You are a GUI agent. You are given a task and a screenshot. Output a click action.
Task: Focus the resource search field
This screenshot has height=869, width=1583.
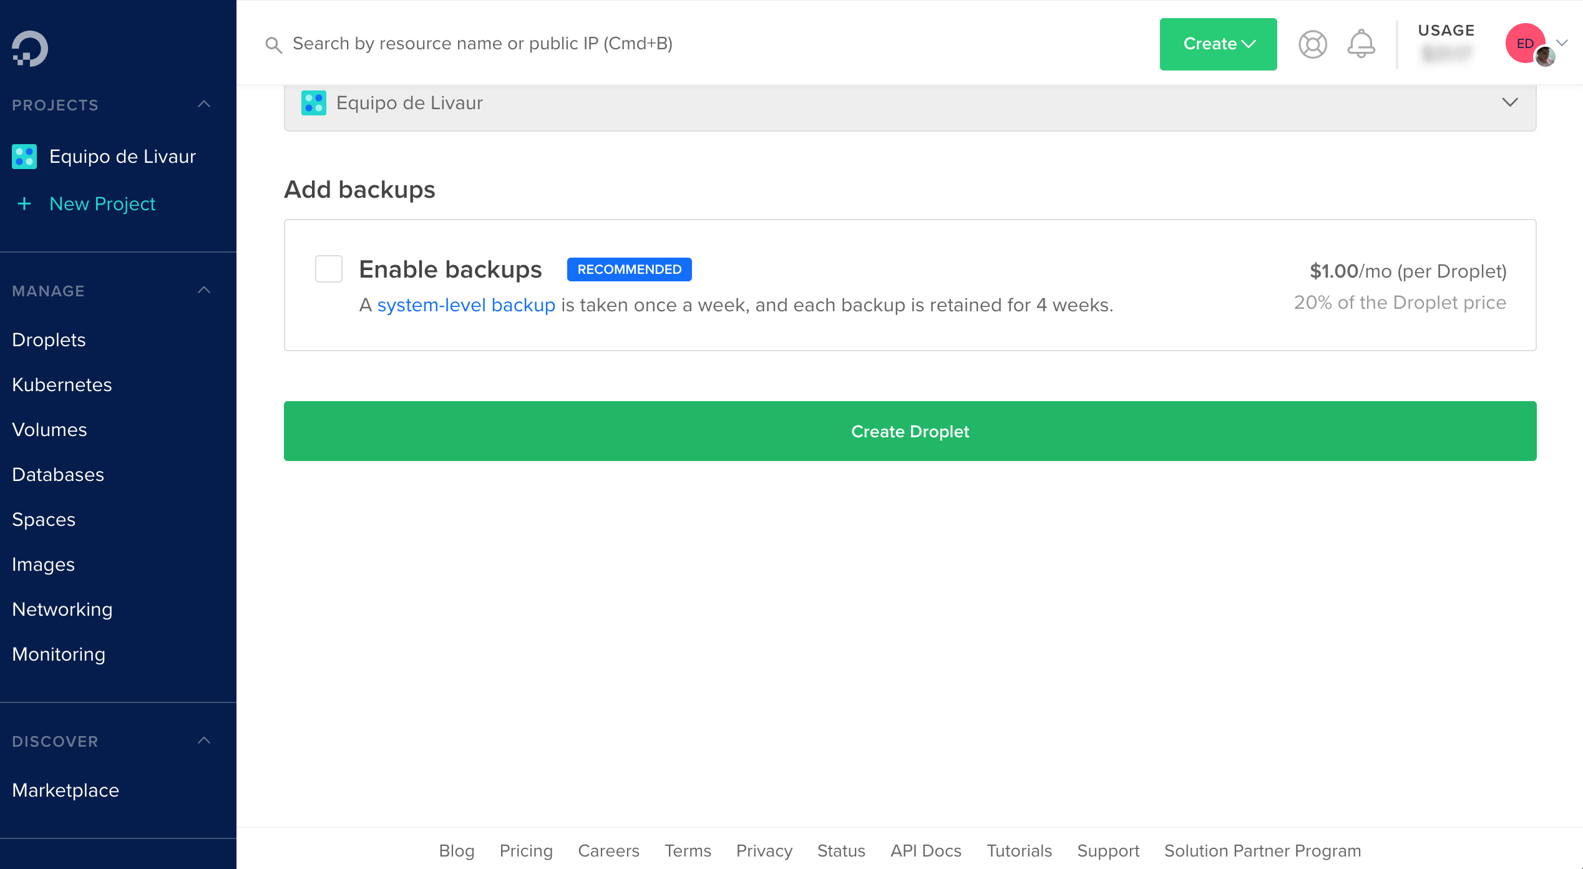482,44
